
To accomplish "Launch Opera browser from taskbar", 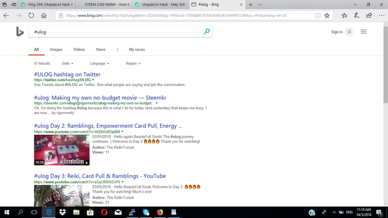I will (x=104, y=213).
